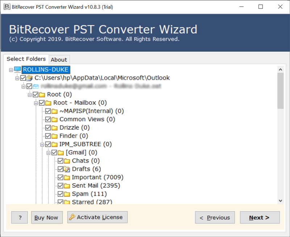Click the Buy Now button
The image size is (290, 237).
coord(46,217)
